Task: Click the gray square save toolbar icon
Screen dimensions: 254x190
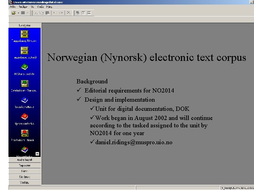Action: tap(23, 13)
